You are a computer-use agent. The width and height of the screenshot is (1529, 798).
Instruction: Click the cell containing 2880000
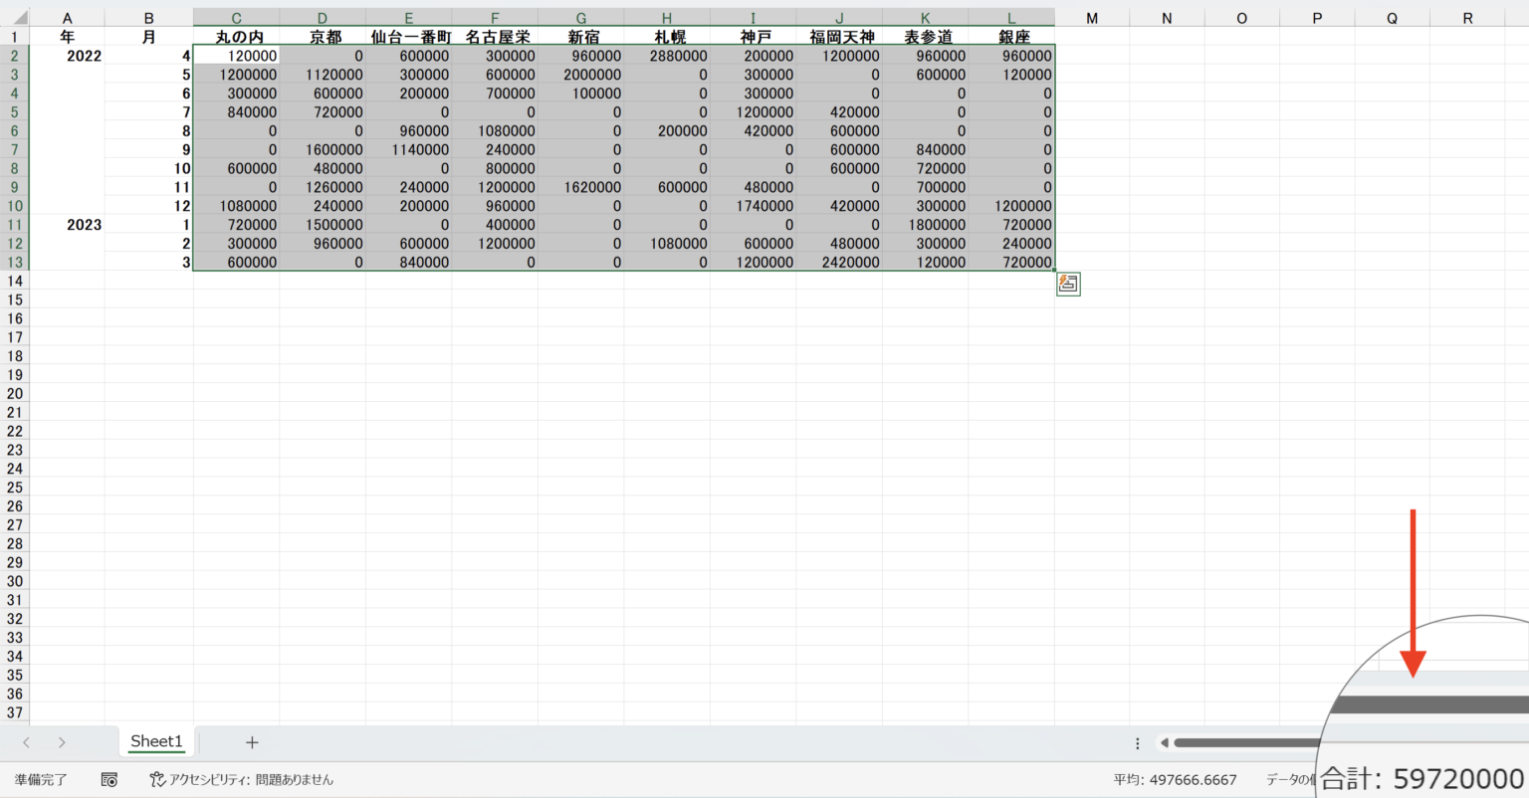click(x=668, y=56)
